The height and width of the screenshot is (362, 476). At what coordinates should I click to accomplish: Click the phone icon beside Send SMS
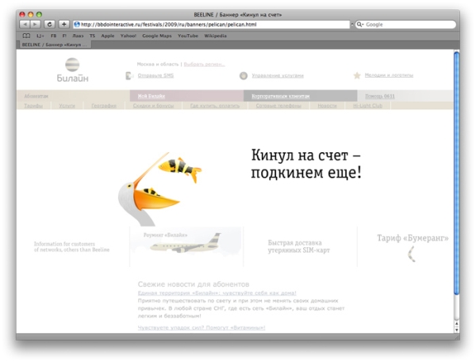(x=129, y=75)
